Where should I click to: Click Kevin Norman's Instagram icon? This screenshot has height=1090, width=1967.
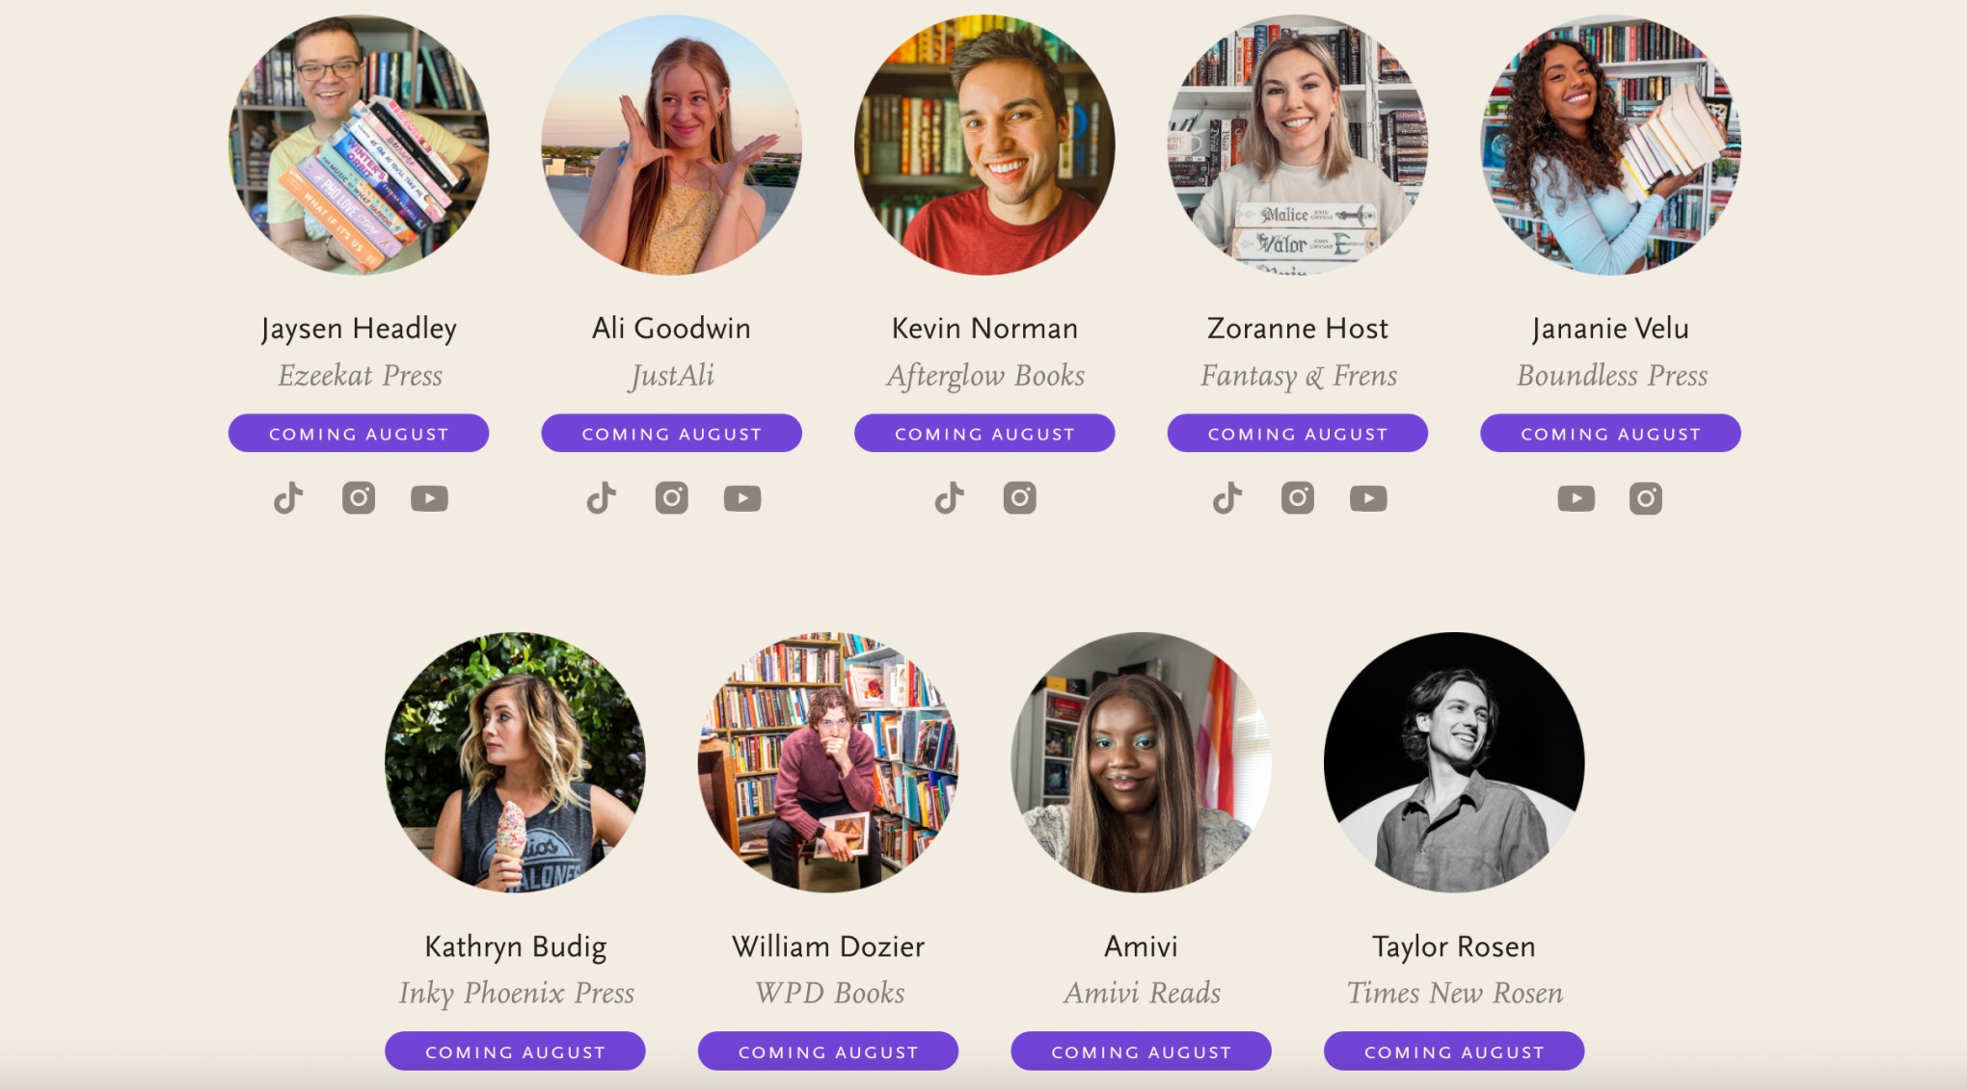pyautogui.click(x=1019, y=498)
